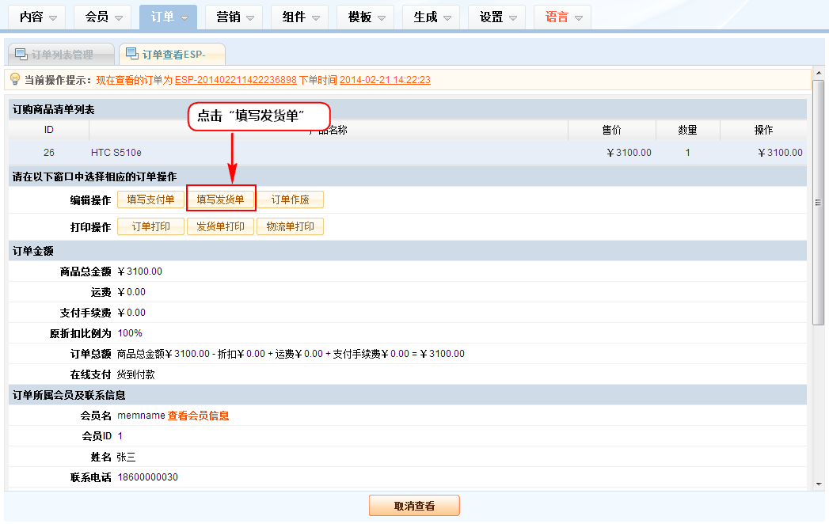Image resolution: width=829 pixels, height=524 pixels.
Task: Click the 物流单打印 button
Action: point(290,226)
